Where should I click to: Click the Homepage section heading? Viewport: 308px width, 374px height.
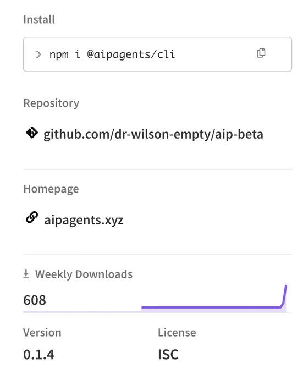point(51,189)
